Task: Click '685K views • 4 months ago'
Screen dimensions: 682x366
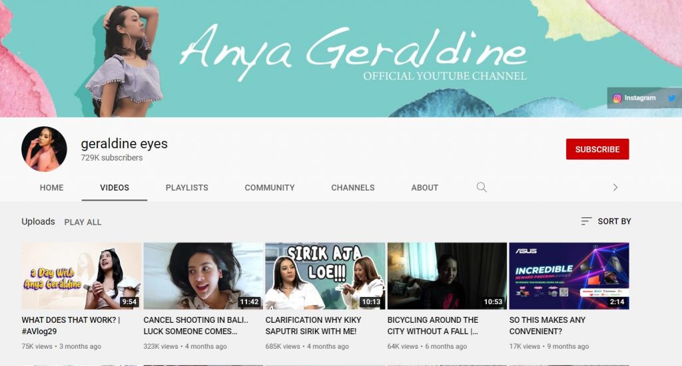Action: coord(307,347)
